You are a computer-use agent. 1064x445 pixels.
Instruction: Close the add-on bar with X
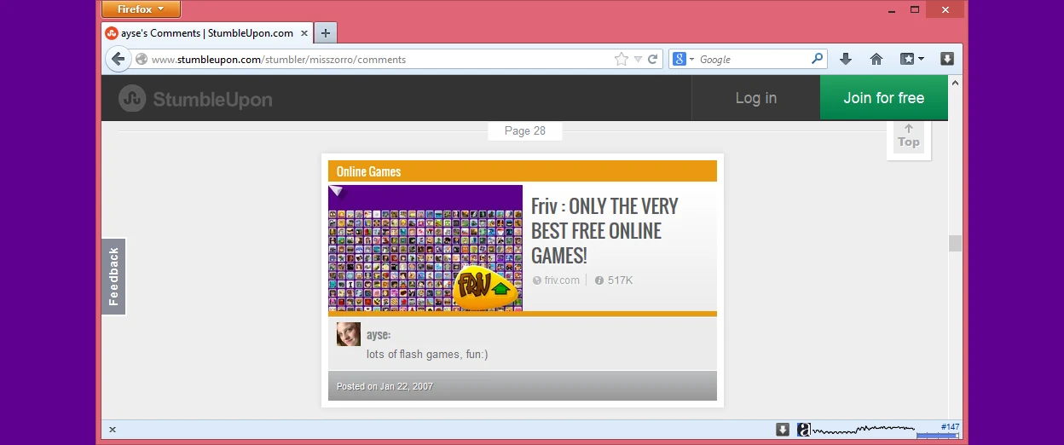(x=113, y=430)
